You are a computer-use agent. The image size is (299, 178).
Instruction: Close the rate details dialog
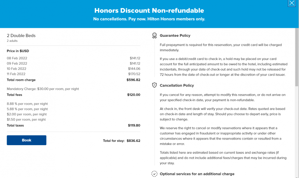tap(291, 3)
